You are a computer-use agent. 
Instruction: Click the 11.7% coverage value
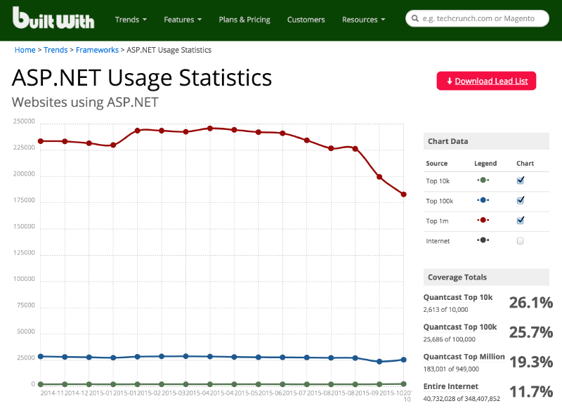531,392
